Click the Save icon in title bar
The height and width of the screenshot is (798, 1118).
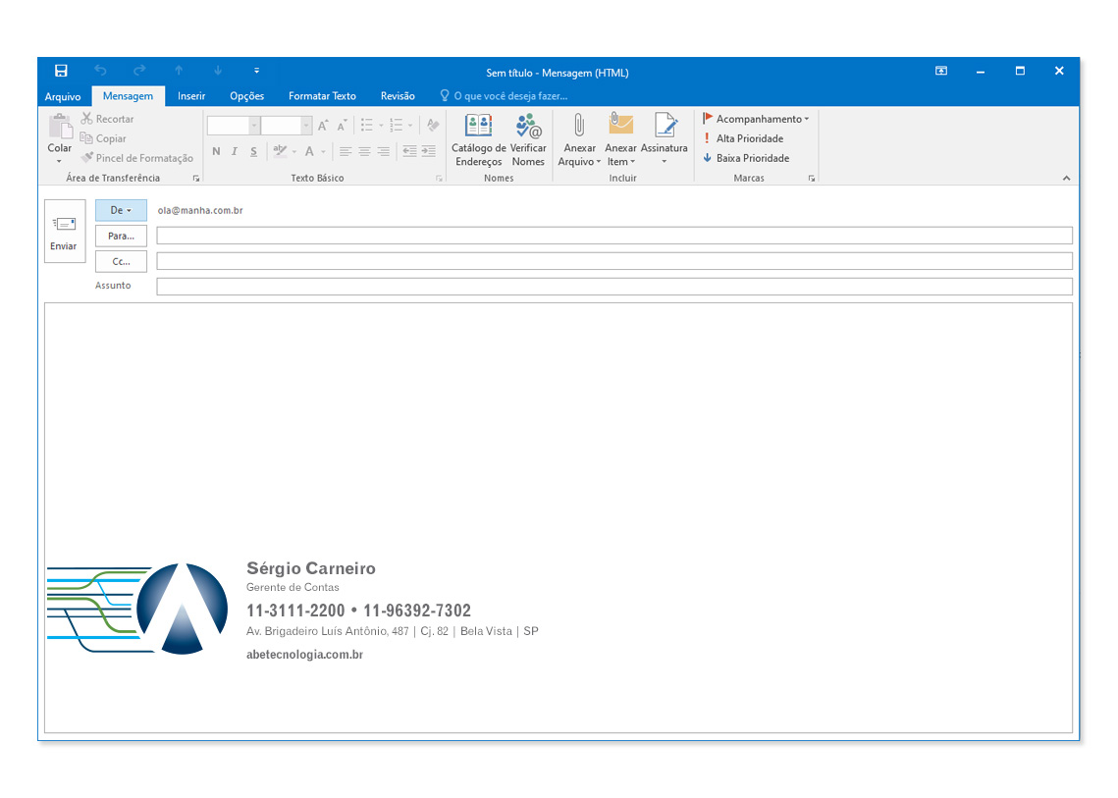pos(61,71)
